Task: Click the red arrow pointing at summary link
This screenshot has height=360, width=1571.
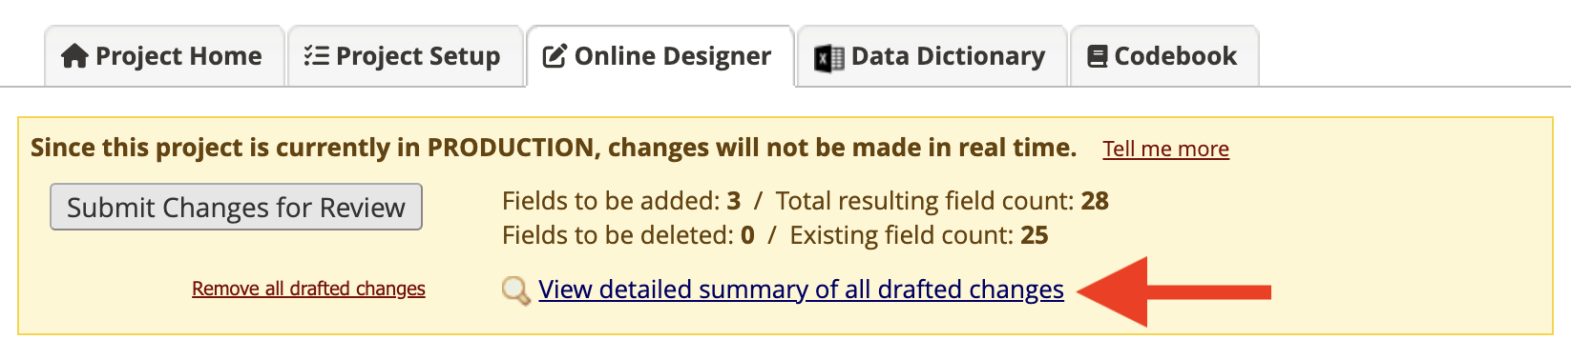Action: [x=1174, y=291]
